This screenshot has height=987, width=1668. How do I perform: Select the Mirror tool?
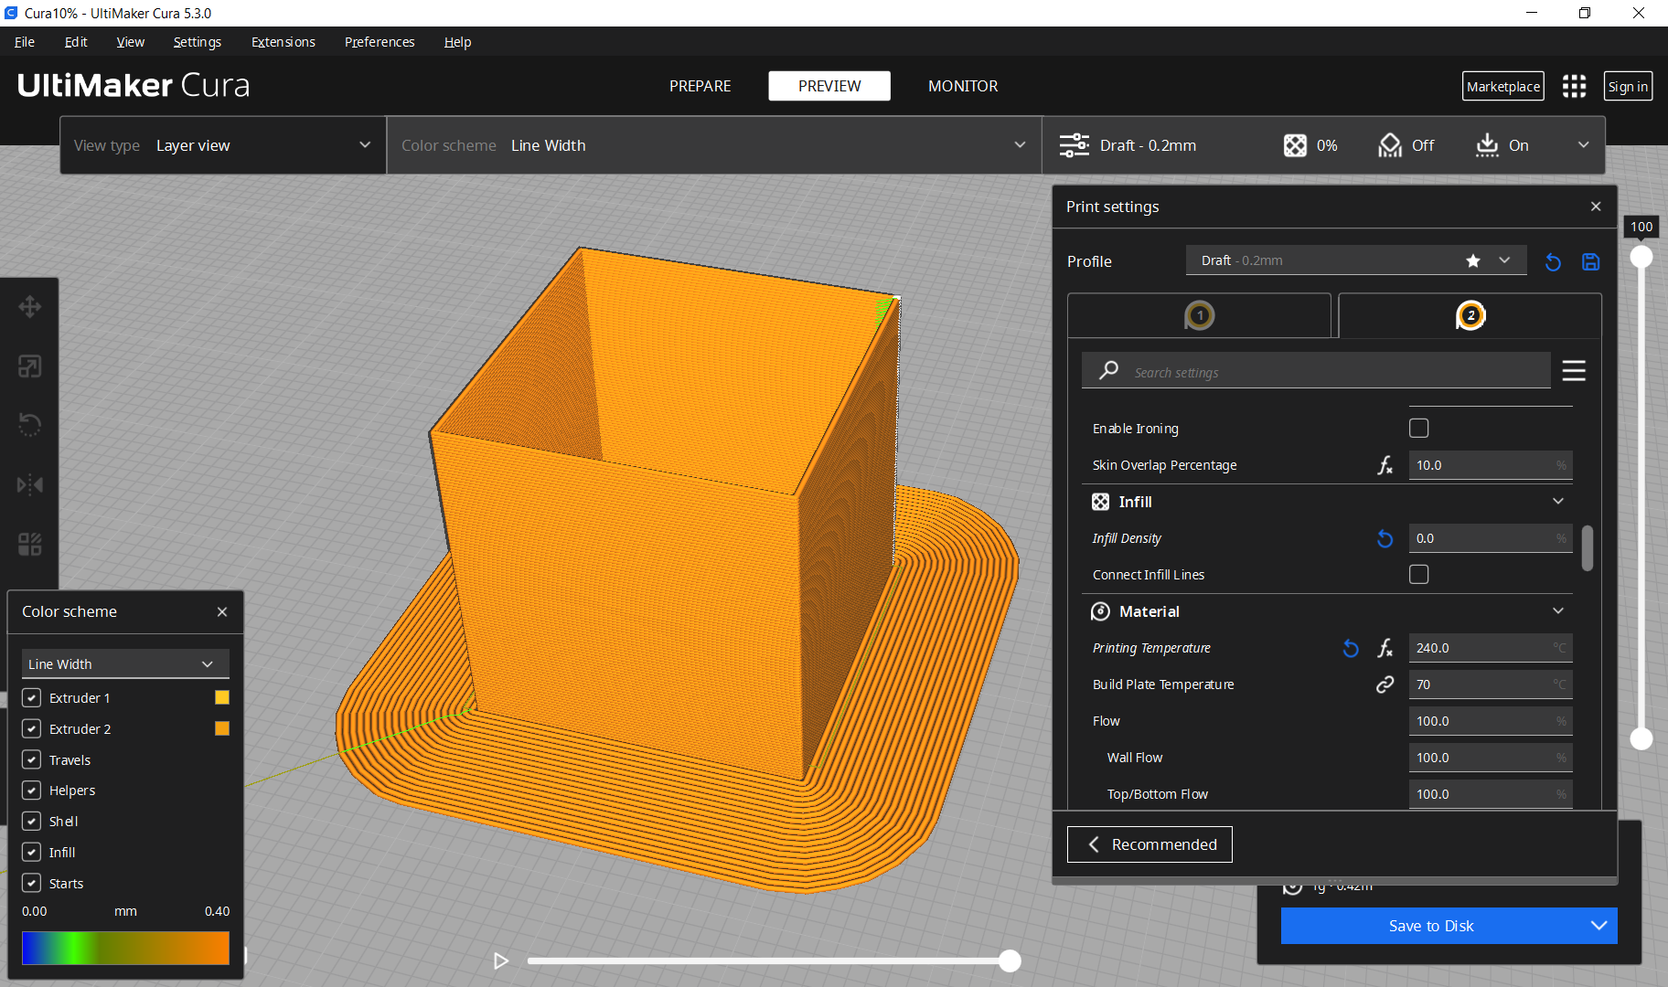29,484
